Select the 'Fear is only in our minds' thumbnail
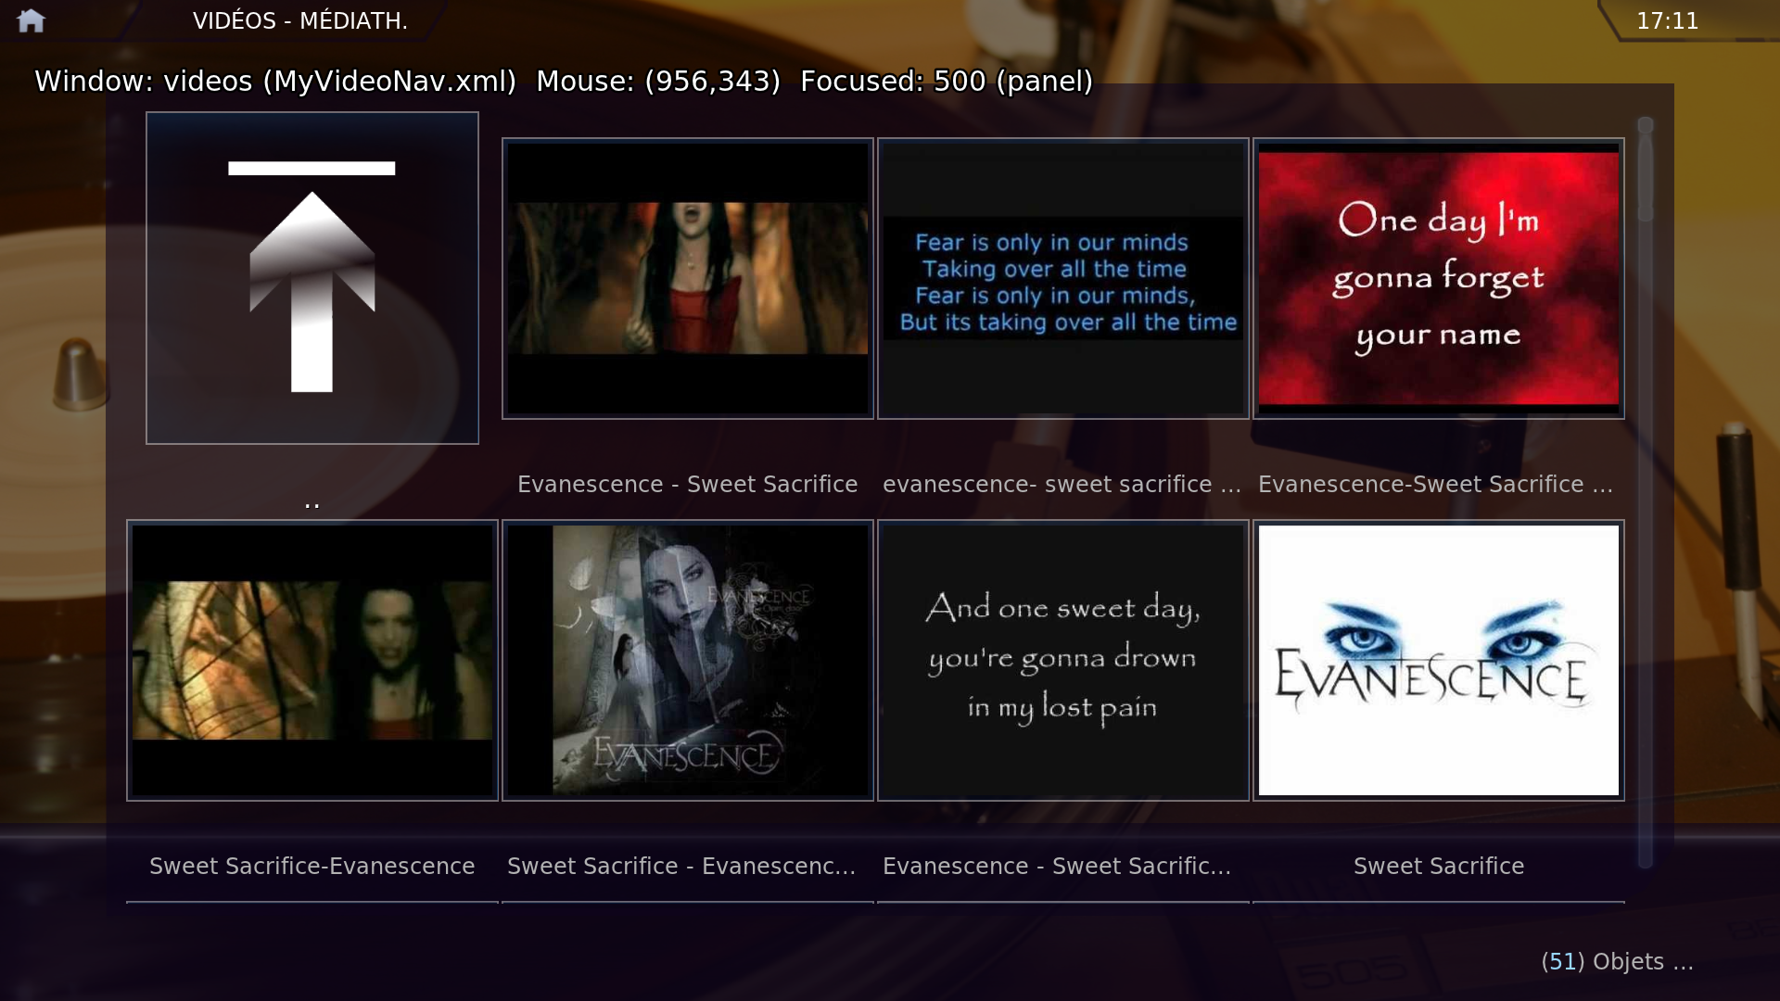 (x=1063, y=278)
